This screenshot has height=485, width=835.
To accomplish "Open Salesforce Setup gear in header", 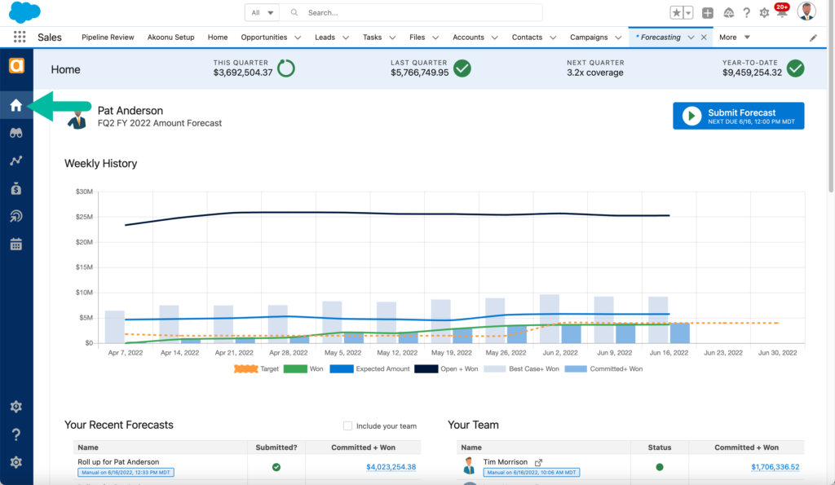I will tap(764, 13).
